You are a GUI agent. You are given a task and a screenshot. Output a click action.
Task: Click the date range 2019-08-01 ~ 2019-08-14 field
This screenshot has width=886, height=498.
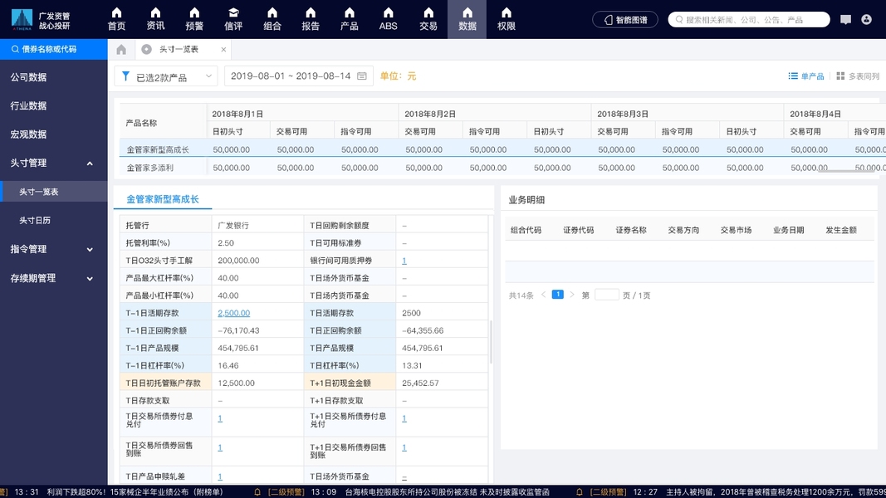click(298, 76)
